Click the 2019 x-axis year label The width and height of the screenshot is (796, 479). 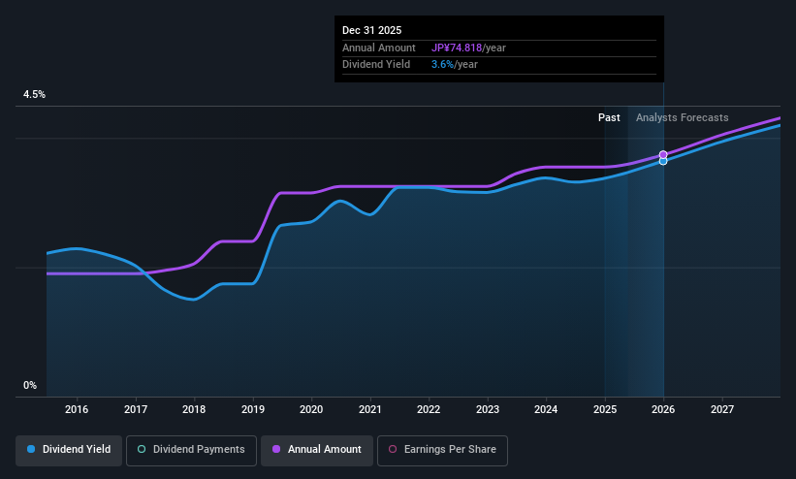(x=253, y=409)
